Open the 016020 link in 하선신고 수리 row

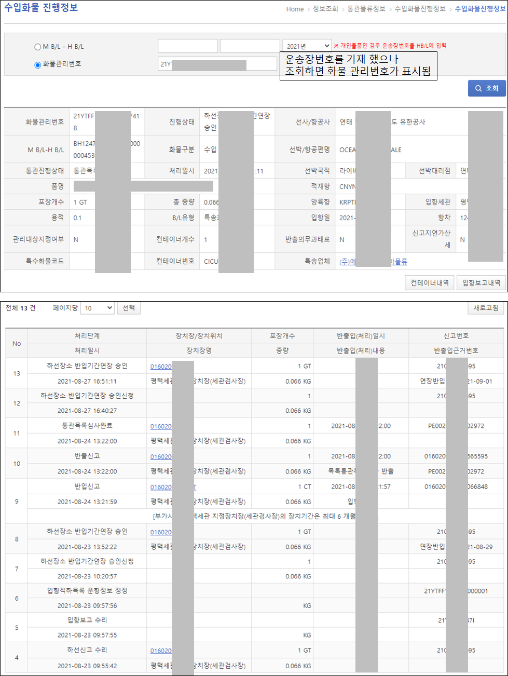[x=161, y=651]
